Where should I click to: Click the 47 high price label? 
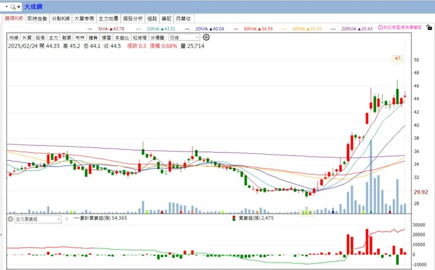[x=397, y=59]
